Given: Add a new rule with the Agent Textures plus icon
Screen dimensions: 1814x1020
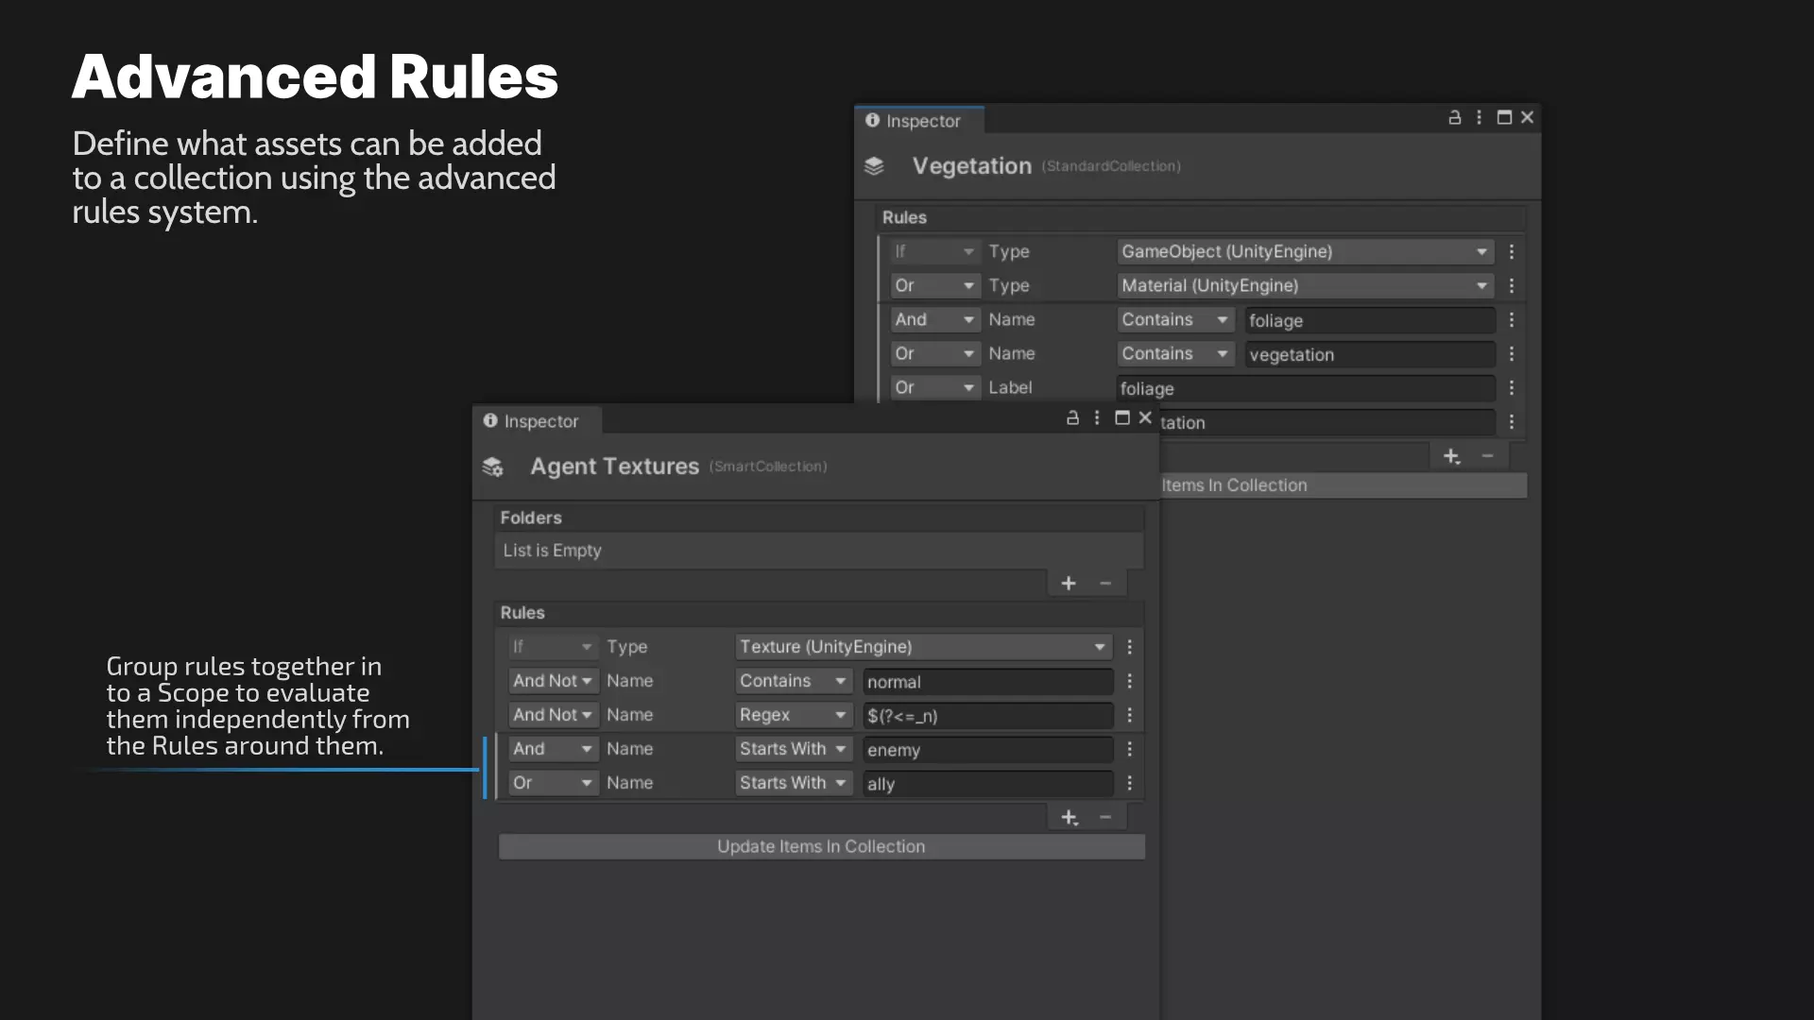Looking at the screenshot, I should coord(1070,818).
